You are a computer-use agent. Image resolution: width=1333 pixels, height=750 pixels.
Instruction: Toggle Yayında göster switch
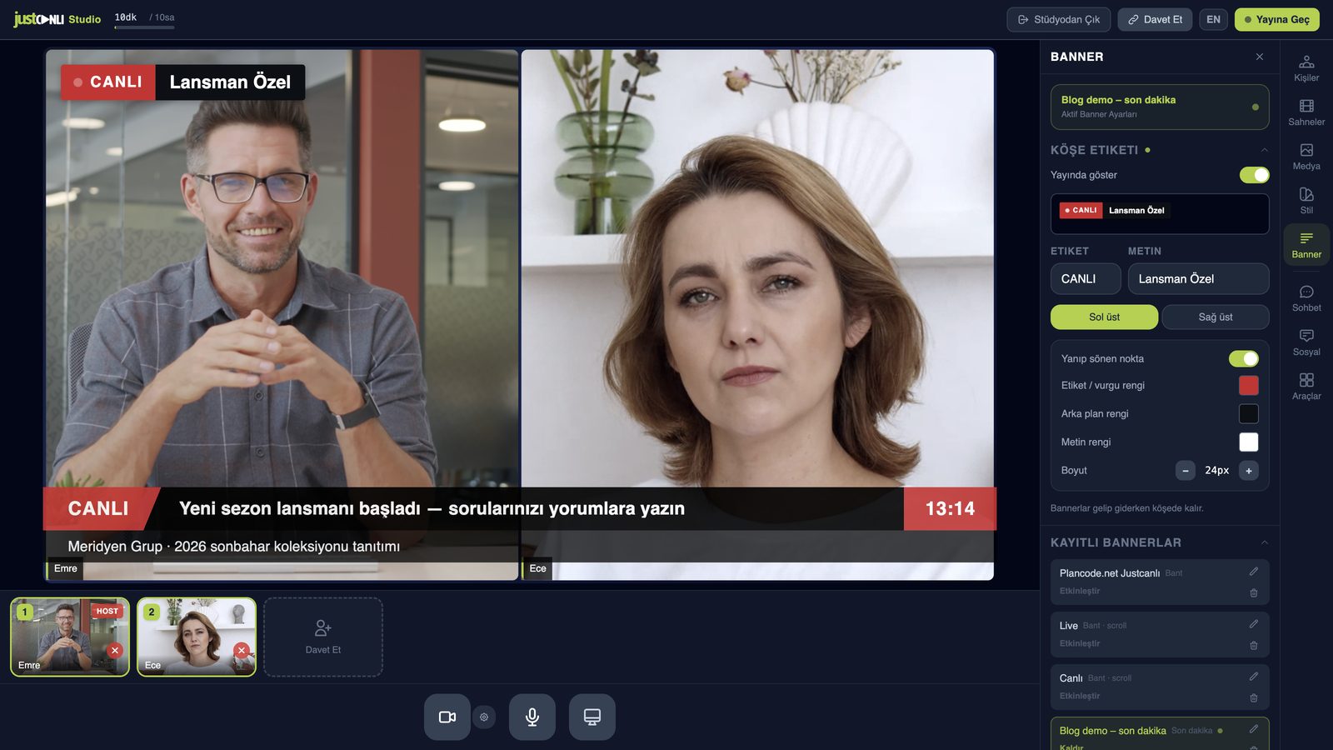coord(1254,175)
